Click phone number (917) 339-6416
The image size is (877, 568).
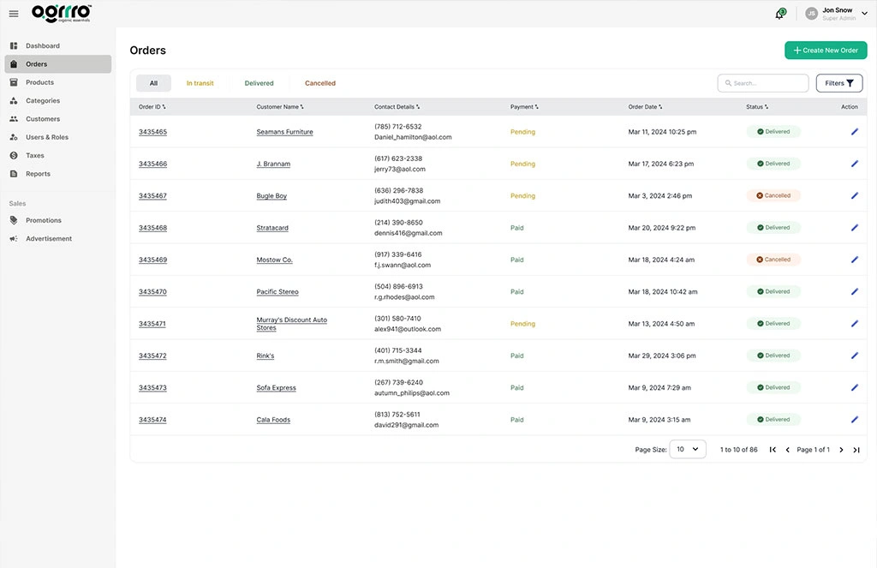pos(397,254)
